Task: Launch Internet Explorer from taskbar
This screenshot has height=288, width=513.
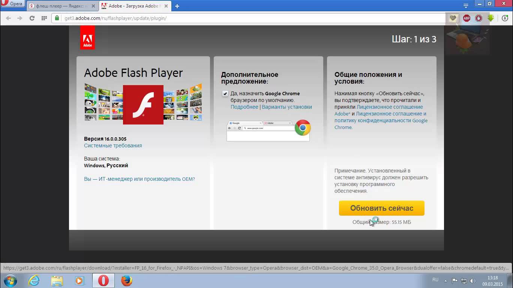Action: (34, 280)
